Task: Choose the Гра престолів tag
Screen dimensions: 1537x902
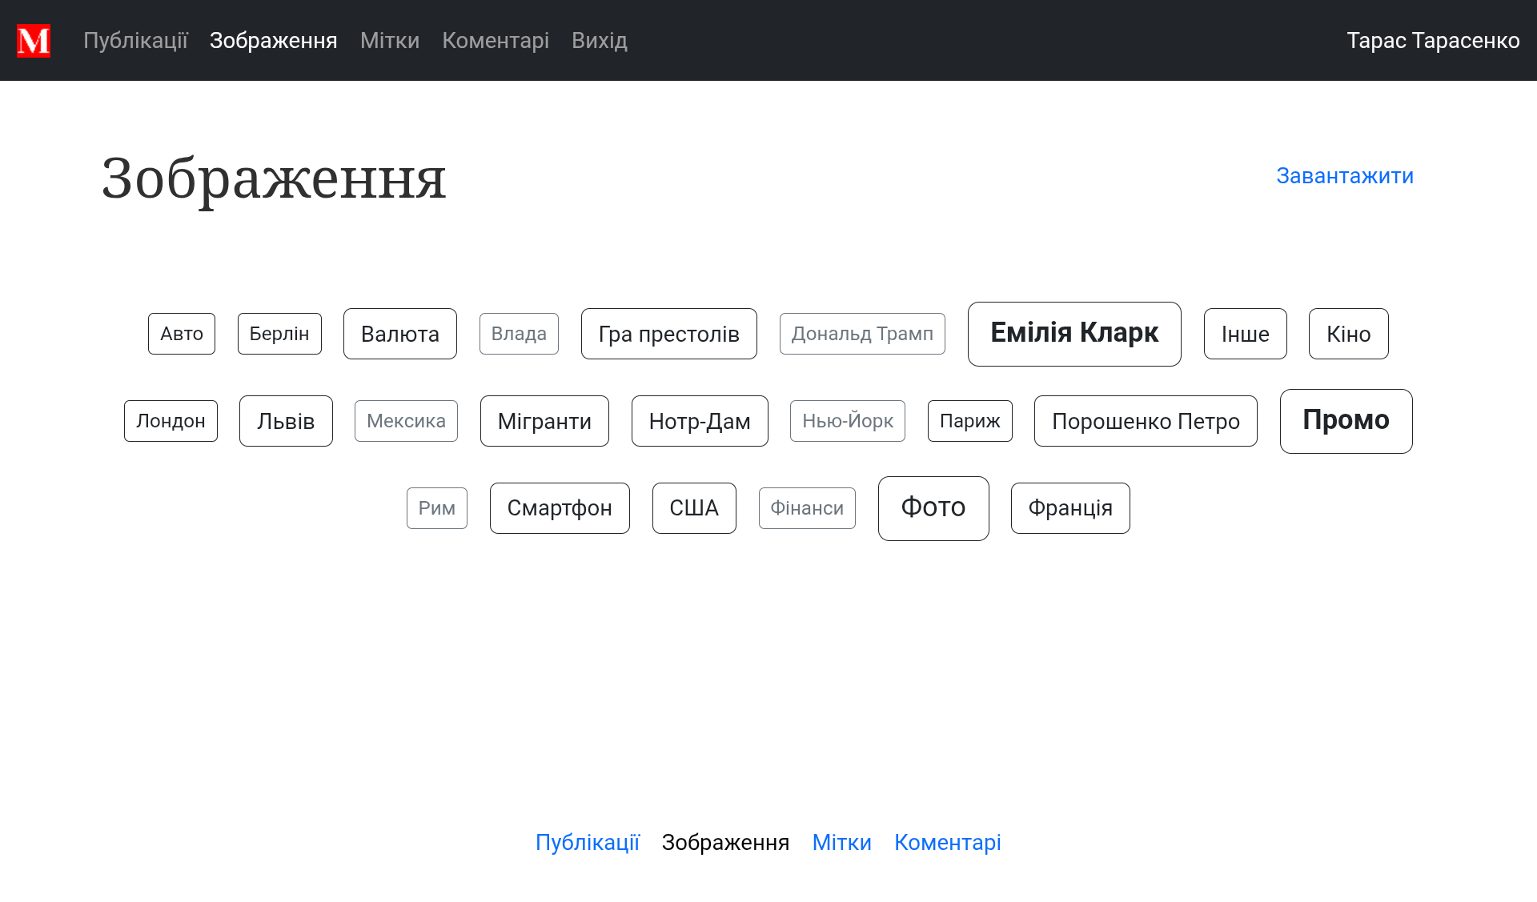Action: [668, 334]
